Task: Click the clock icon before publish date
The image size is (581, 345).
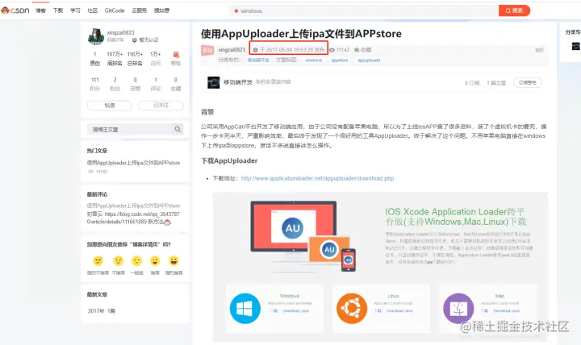Action: 255,50
